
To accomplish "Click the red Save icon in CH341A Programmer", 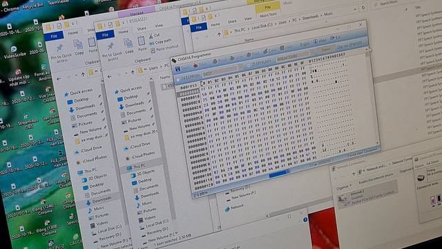I will pos(195,66).
